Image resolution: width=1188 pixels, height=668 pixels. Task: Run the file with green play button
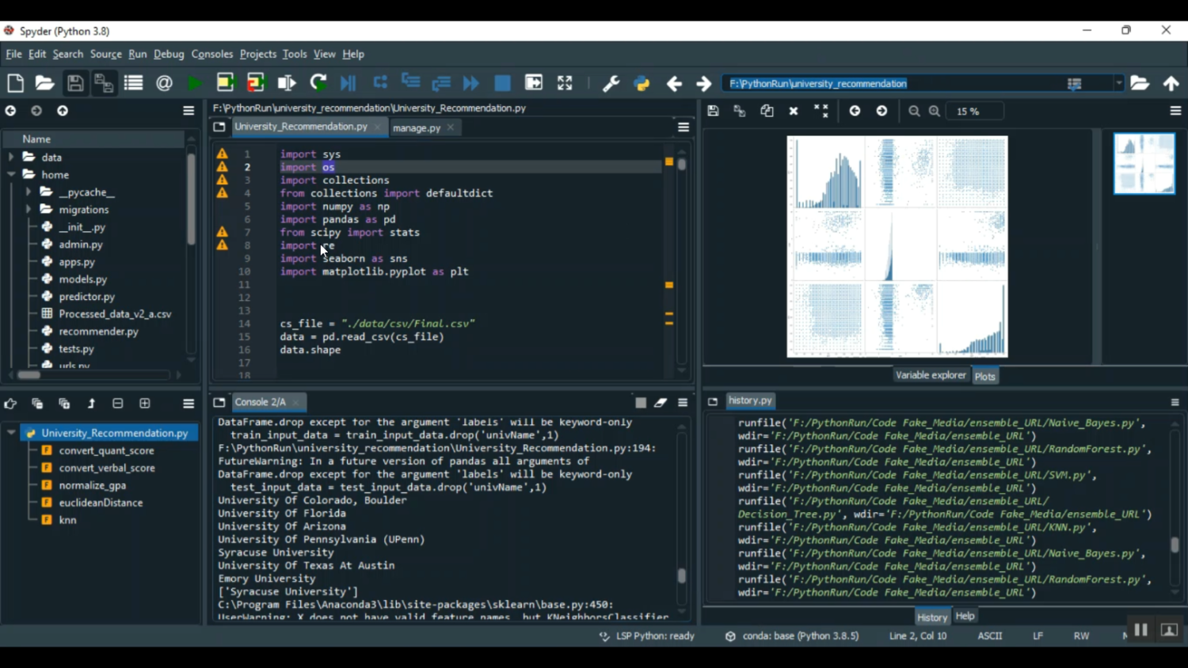pos(194,83)
